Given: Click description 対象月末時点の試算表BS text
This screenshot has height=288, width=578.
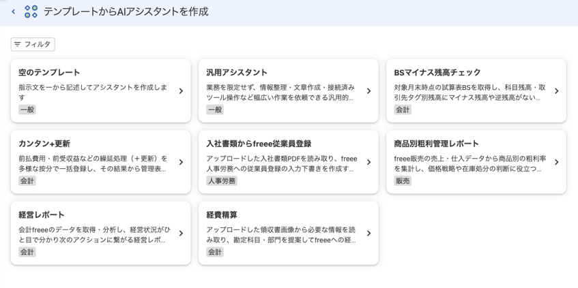Looking at the screenshot, I should (x=469, y=93).
